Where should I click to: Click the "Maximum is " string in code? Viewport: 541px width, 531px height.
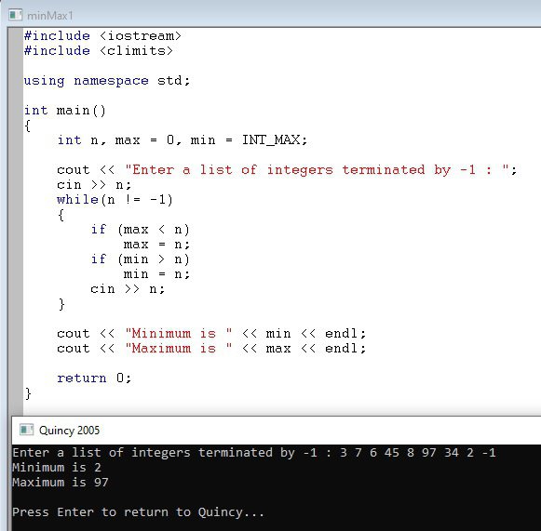pos(179,349)
